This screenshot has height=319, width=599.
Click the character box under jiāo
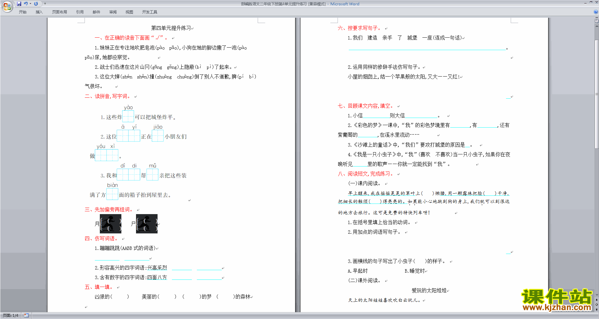tap(158, 136)
